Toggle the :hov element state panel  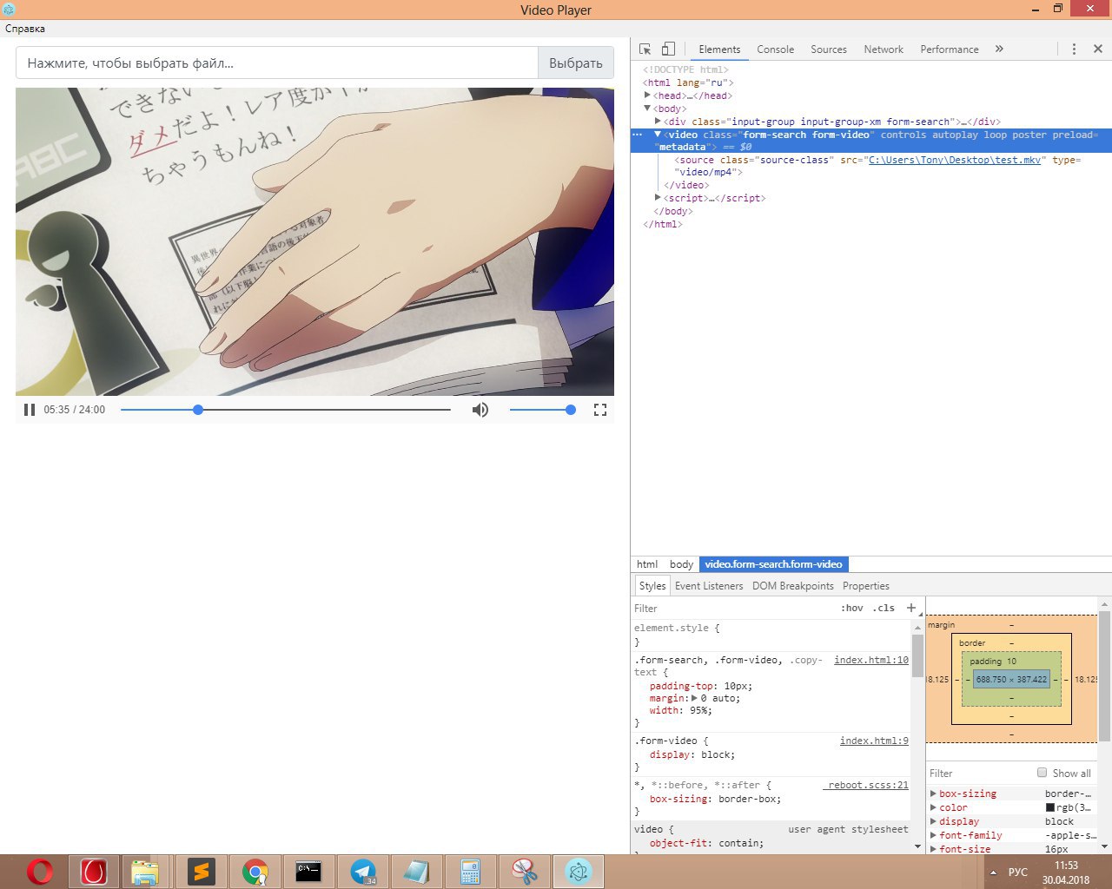(x=852, y=609)
